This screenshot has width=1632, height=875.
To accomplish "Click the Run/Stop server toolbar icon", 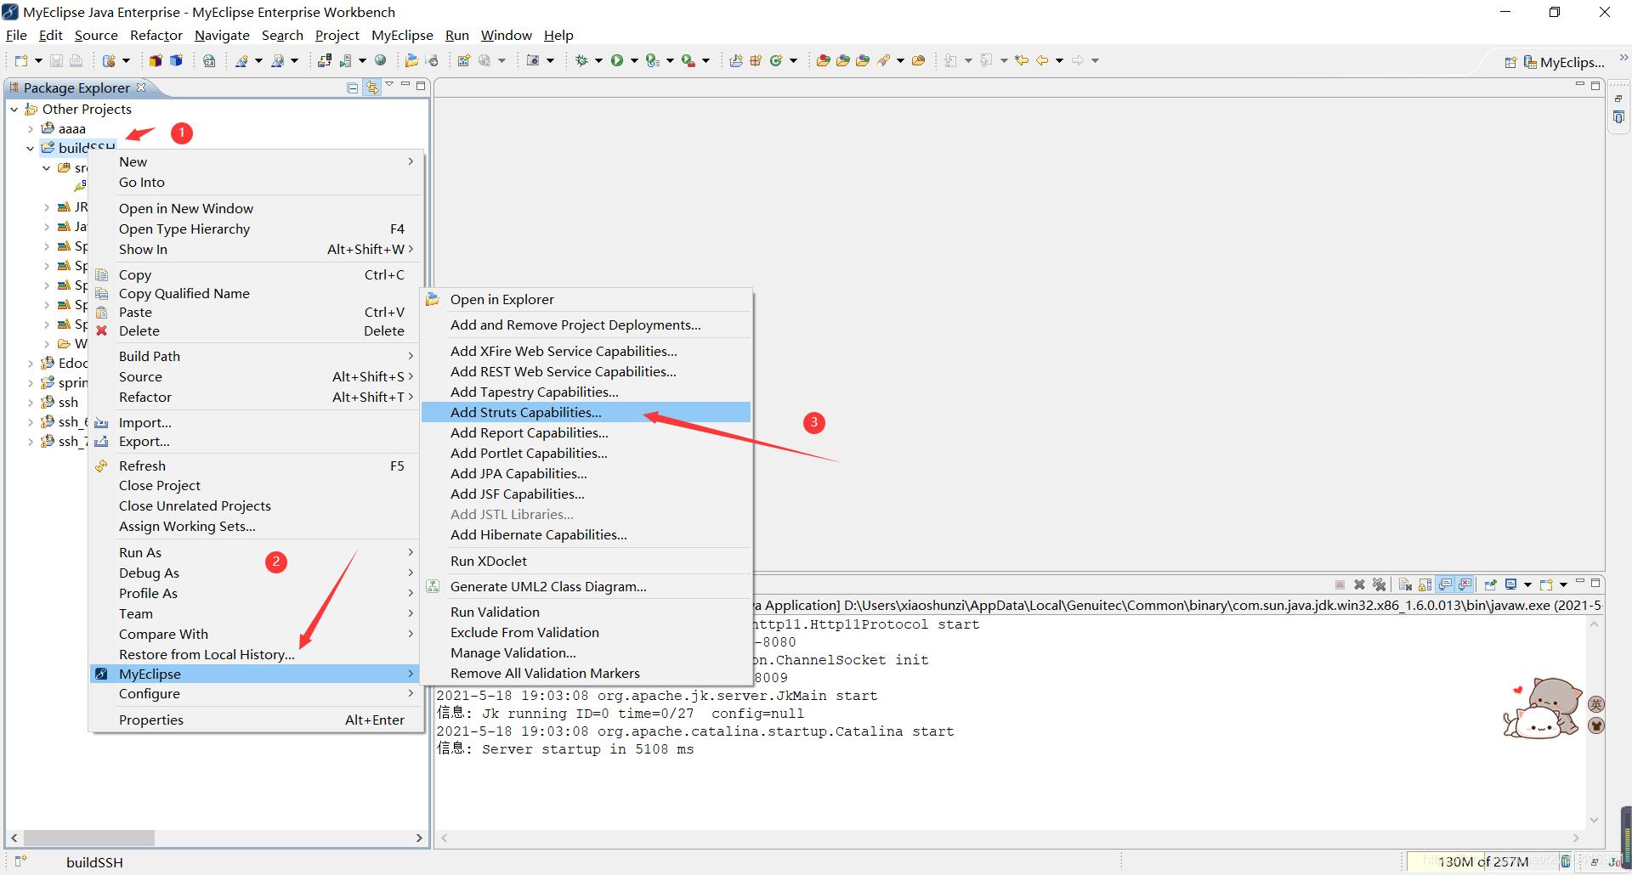I will (345, 60).
